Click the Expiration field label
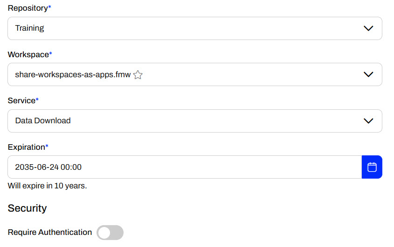 pos(26,147)
